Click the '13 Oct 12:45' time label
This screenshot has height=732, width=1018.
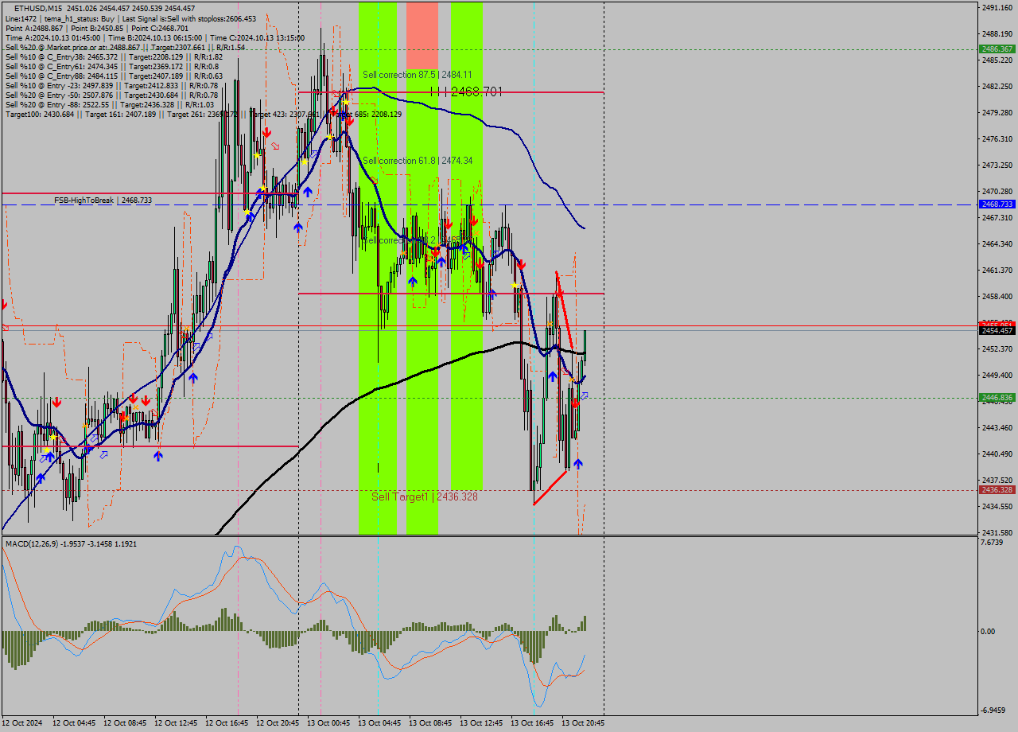pos(481,723)
